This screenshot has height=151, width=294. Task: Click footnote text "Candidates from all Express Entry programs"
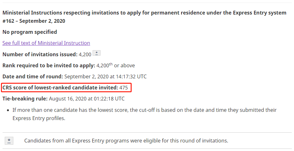(76, 141)
